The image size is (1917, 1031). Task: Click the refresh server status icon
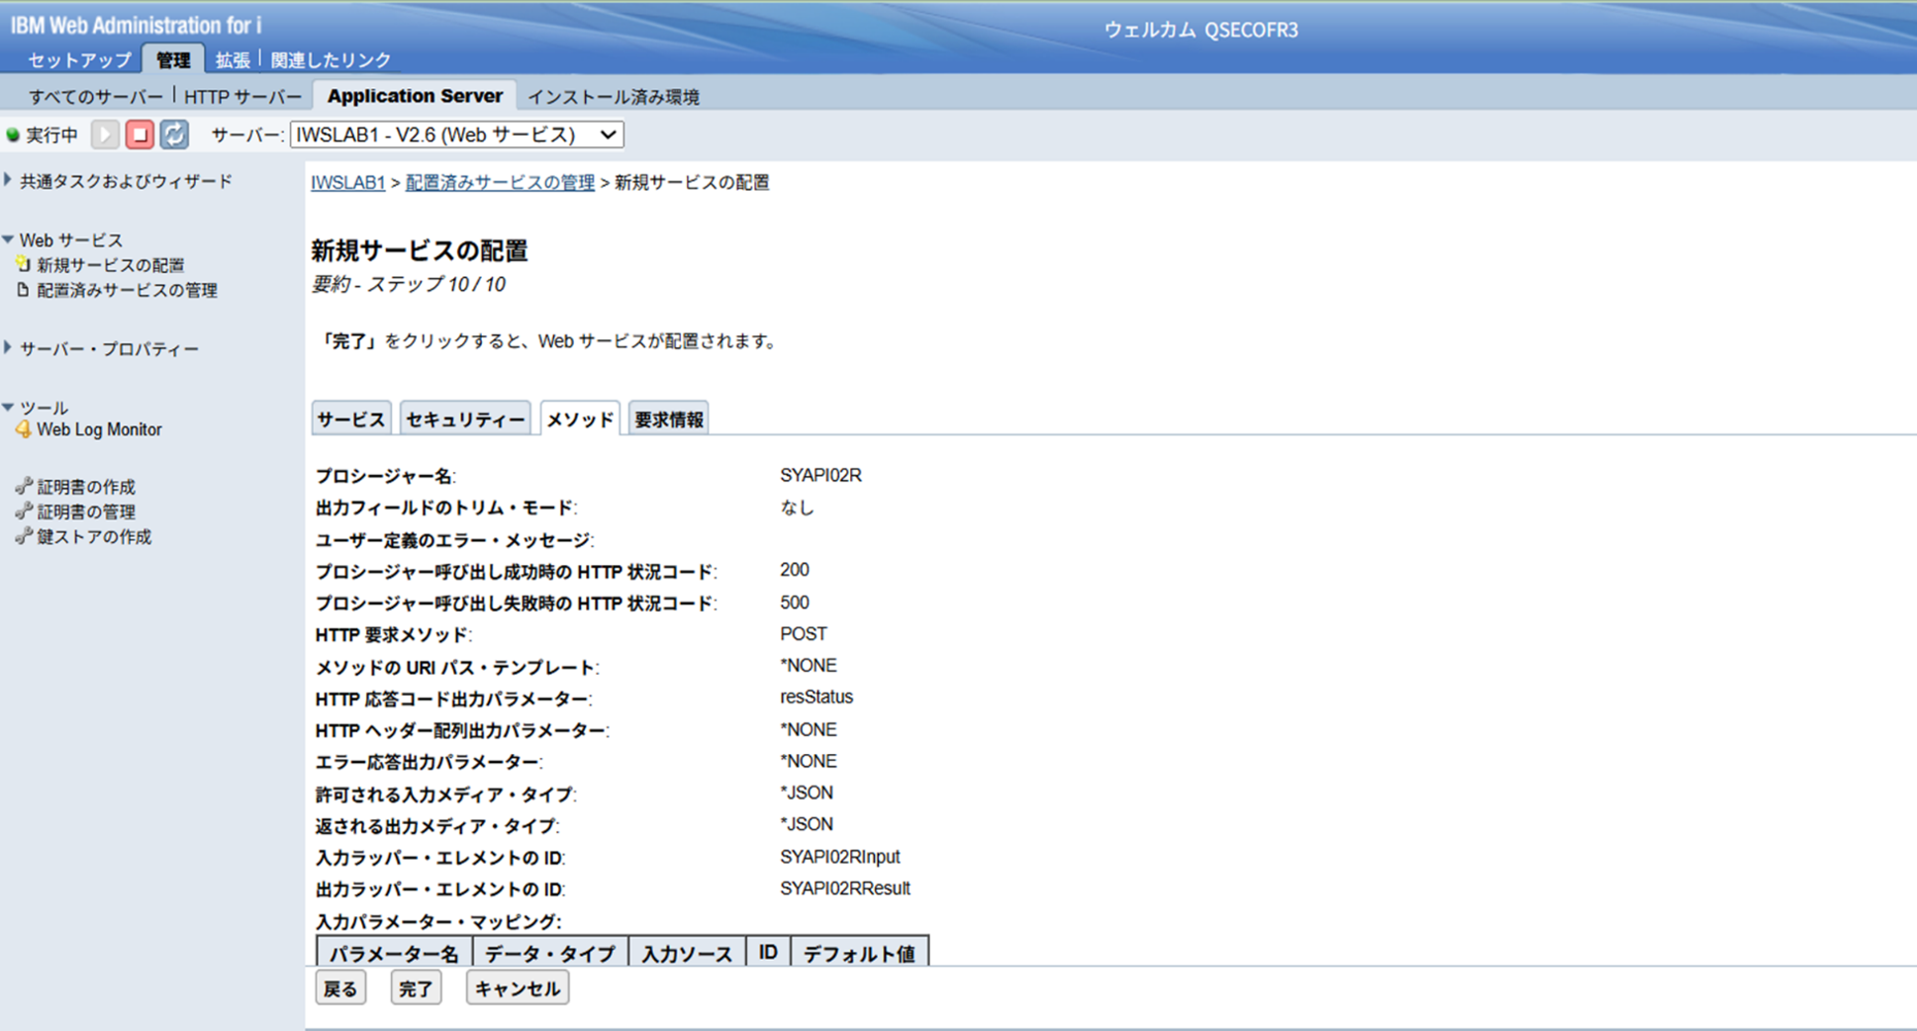174,135
